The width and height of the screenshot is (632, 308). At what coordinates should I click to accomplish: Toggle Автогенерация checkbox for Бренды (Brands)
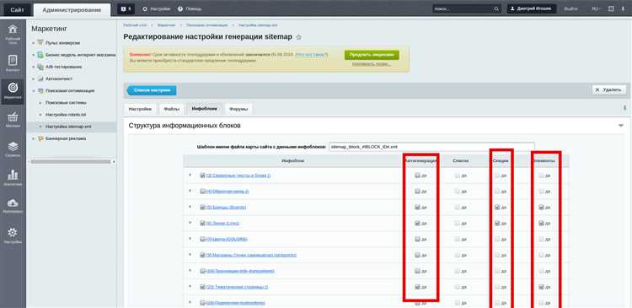(x=418, y=207)
